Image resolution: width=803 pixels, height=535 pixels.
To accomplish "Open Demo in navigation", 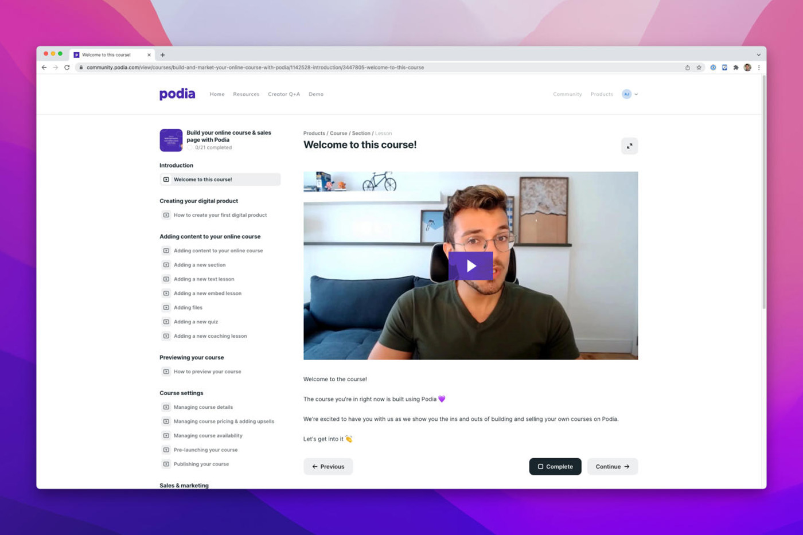I will (x=316, y=94).
